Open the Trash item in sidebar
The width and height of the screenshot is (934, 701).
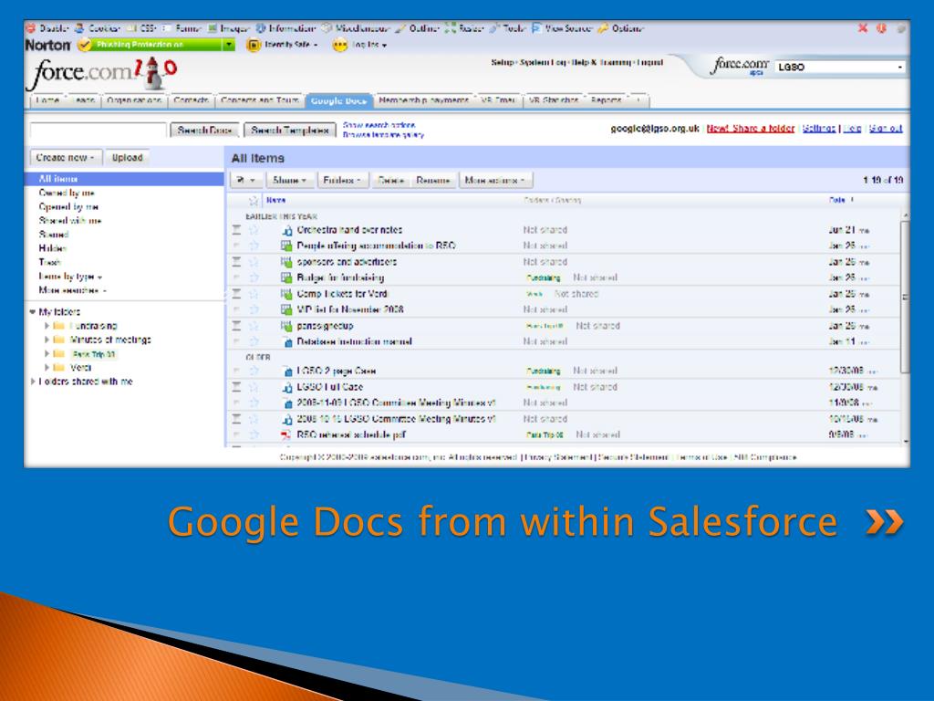coord(50,262)
